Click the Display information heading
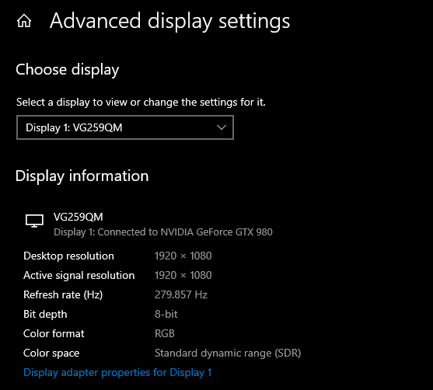The height and width of the screenshot is (390, 433). pos(82,176)
